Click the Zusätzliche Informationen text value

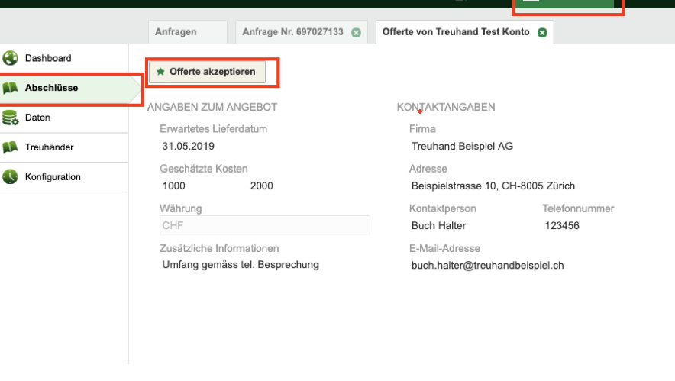241,265
